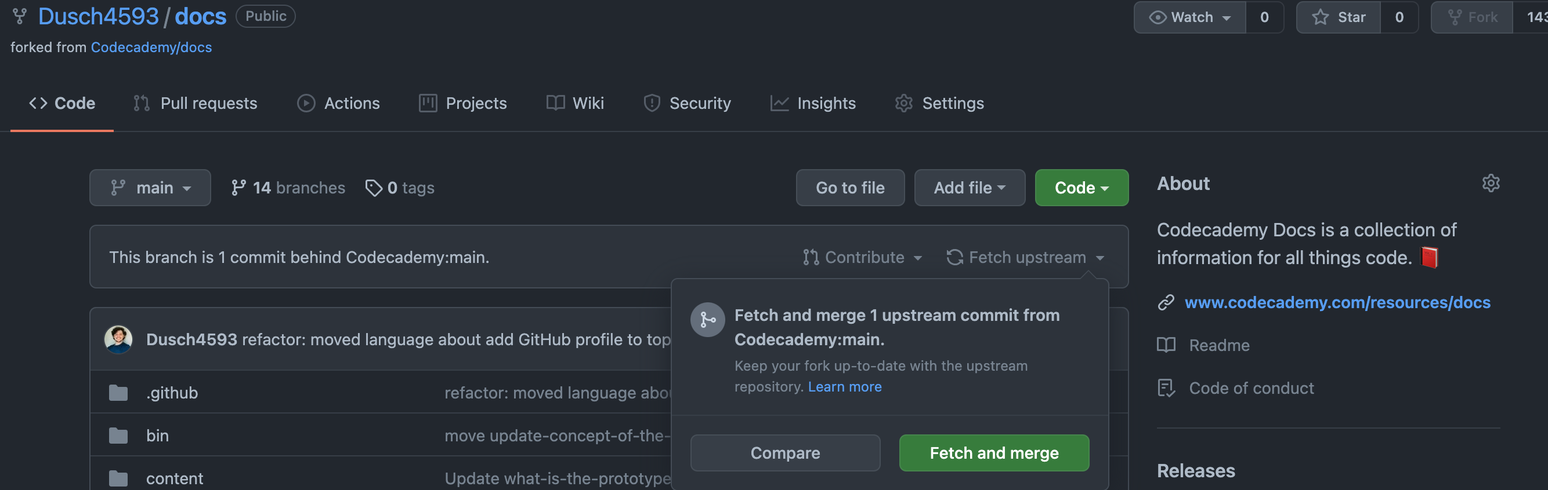Screen dimensions: 1548x490
Task: Open the green Code dropdown
Action: click(1081, 188)
